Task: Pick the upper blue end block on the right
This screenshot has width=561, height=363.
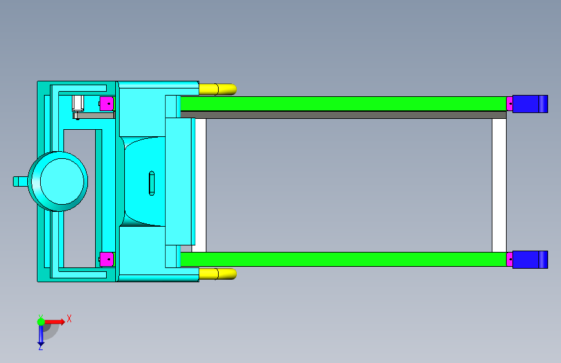Action: (530, 104)
